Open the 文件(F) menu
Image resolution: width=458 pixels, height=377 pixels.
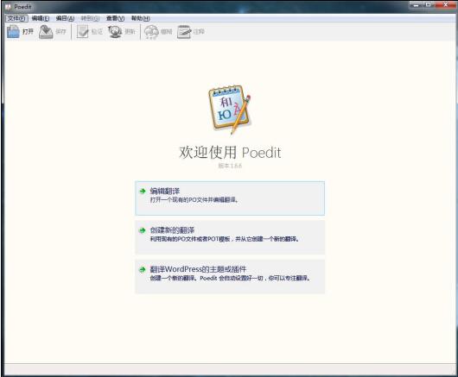pyautogui.click(x=16, y=18)
